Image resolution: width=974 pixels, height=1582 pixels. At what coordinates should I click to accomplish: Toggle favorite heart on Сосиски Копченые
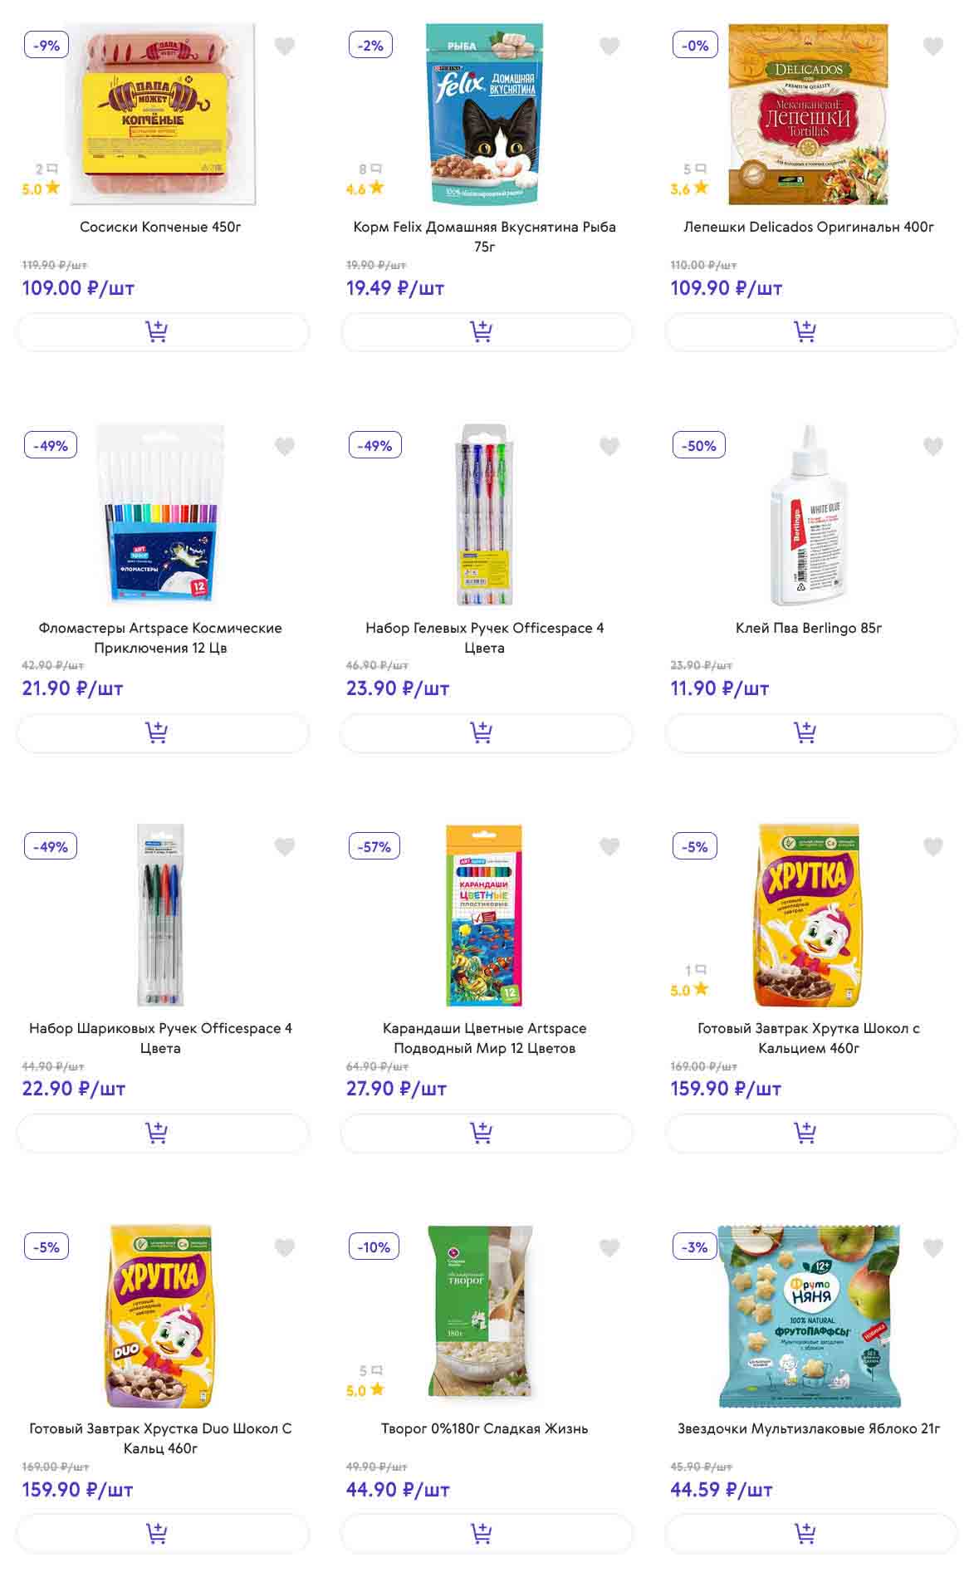285,47
